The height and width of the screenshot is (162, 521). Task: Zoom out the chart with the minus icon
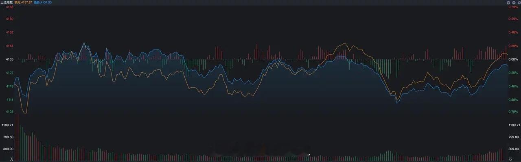[513, 2]
